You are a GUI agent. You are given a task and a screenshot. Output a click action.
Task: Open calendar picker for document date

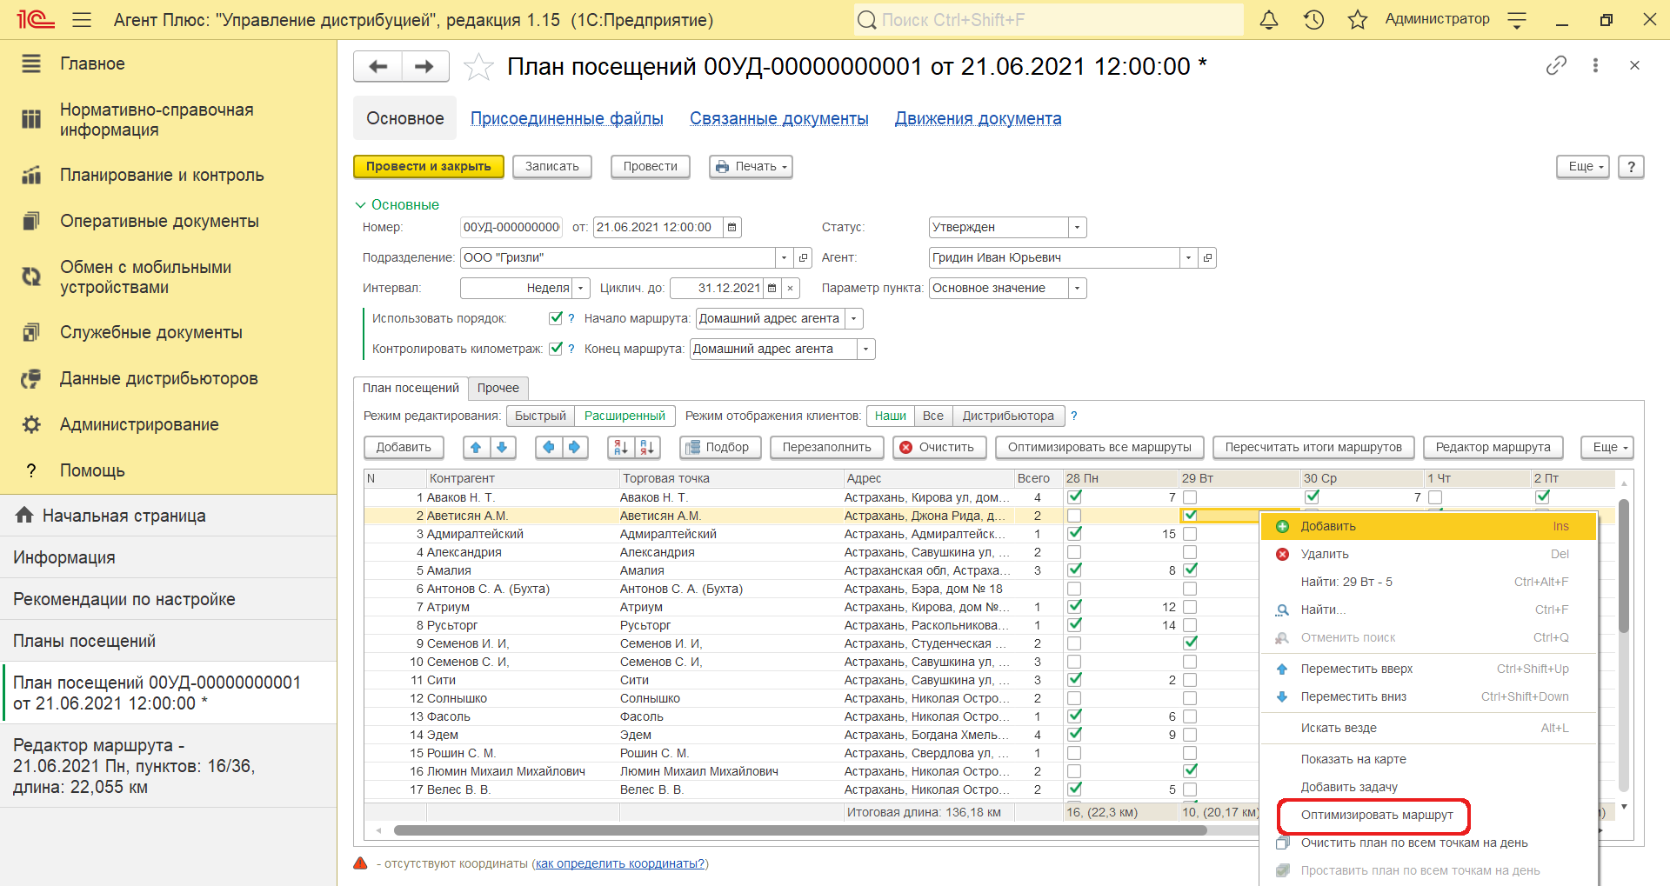click(732, 228)
